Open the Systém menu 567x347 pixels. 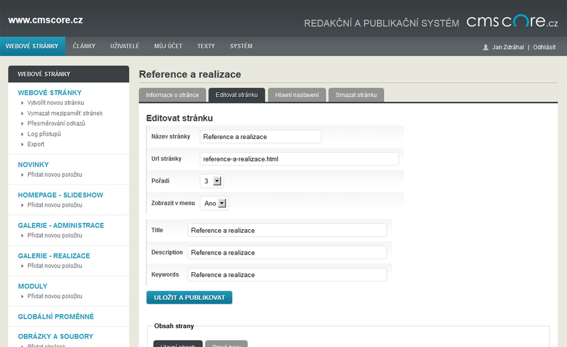pyautogui.click(x=241, y=46)
